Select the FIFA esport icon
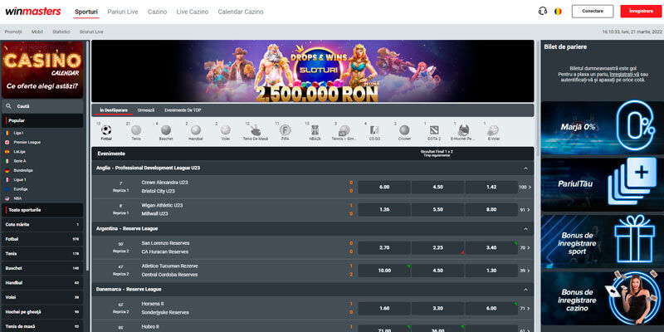Screen dimensions: 664x332 coord(286,130)
